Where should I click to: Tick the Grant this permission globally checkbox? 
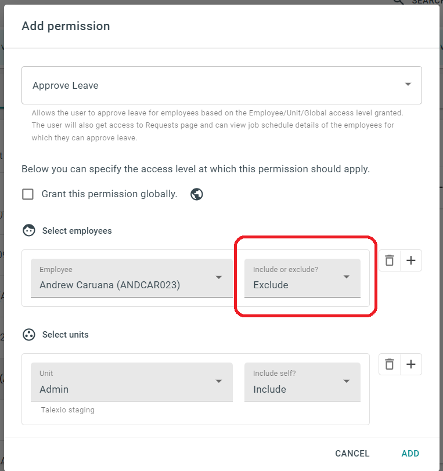(x=28, y=194)
